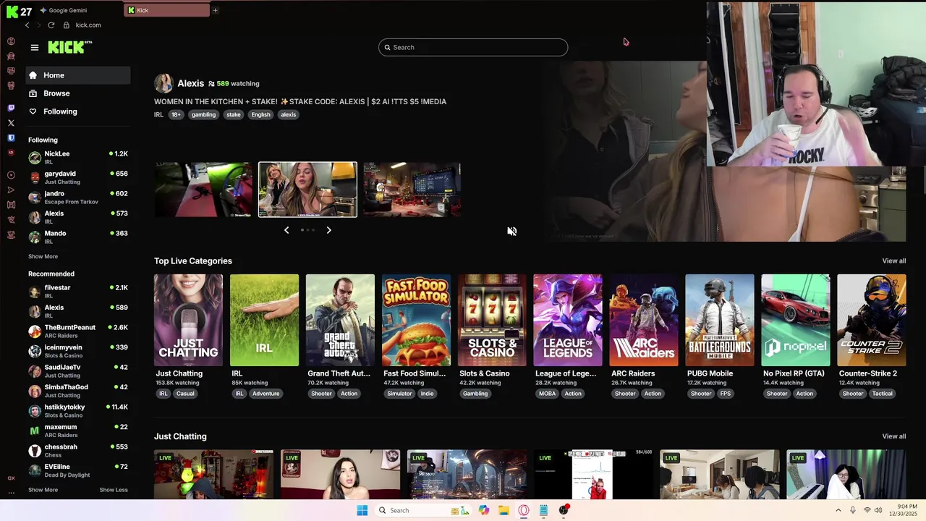Screen dimensions: 926x521
Task: Open the Kick hamburger menu
Action: (x=35, y=47)
